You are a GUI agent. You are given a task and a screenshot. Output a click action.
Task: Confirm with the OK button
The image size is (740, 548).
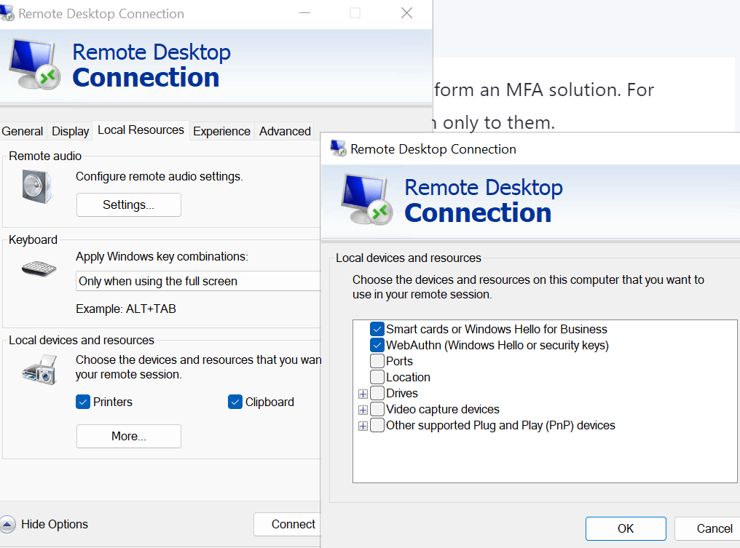[626, 528]
